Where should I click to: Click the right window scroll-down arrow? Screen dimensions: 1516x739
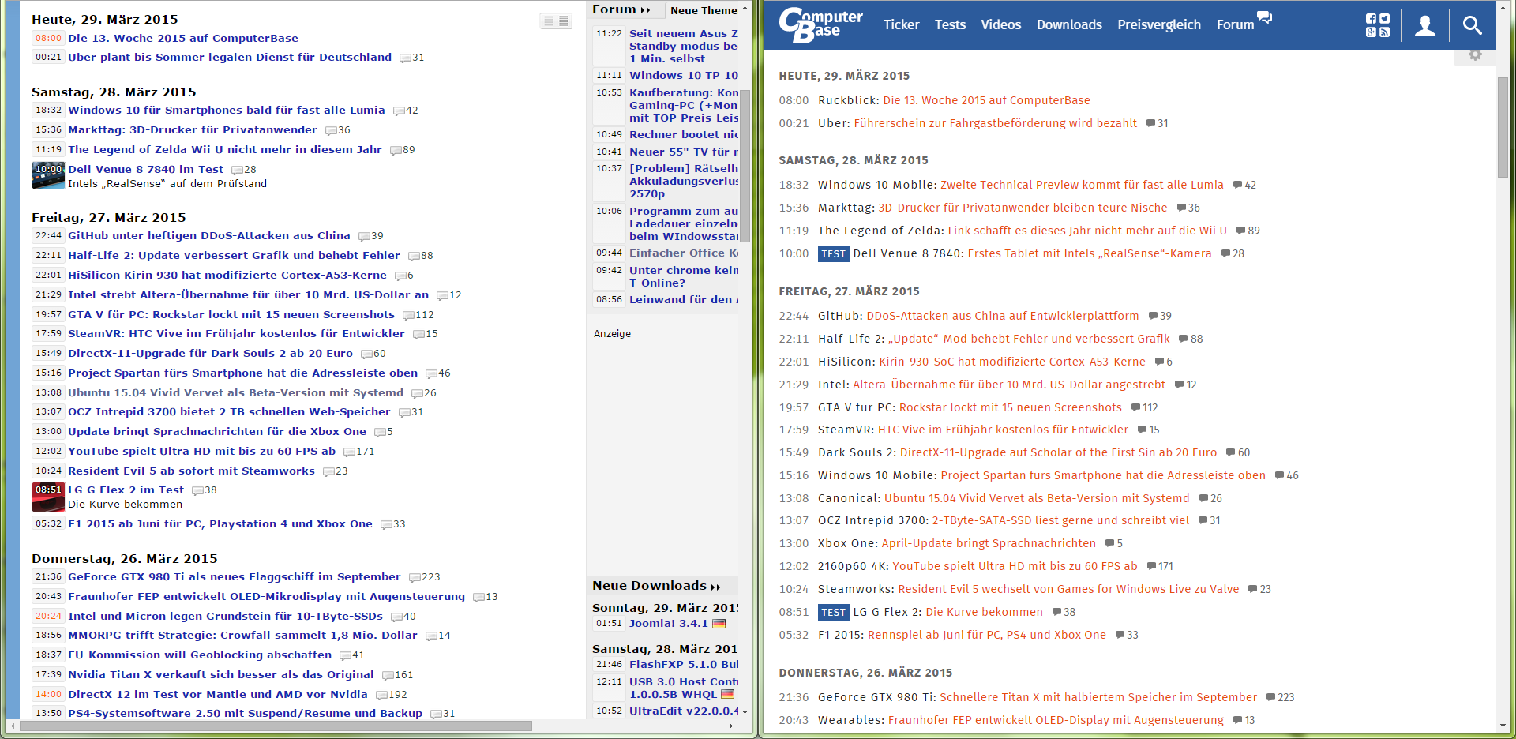point(1503,726)
